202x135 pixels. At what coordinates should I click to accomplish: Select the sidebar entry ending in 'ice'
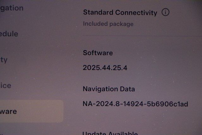coord(6,86)
